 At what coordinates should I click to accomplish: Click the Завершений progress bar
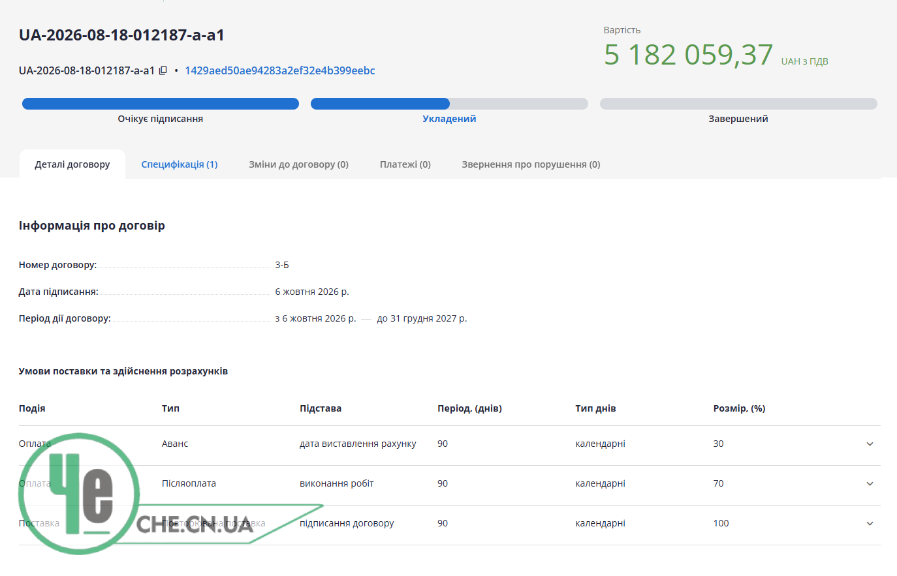[738, 104]
